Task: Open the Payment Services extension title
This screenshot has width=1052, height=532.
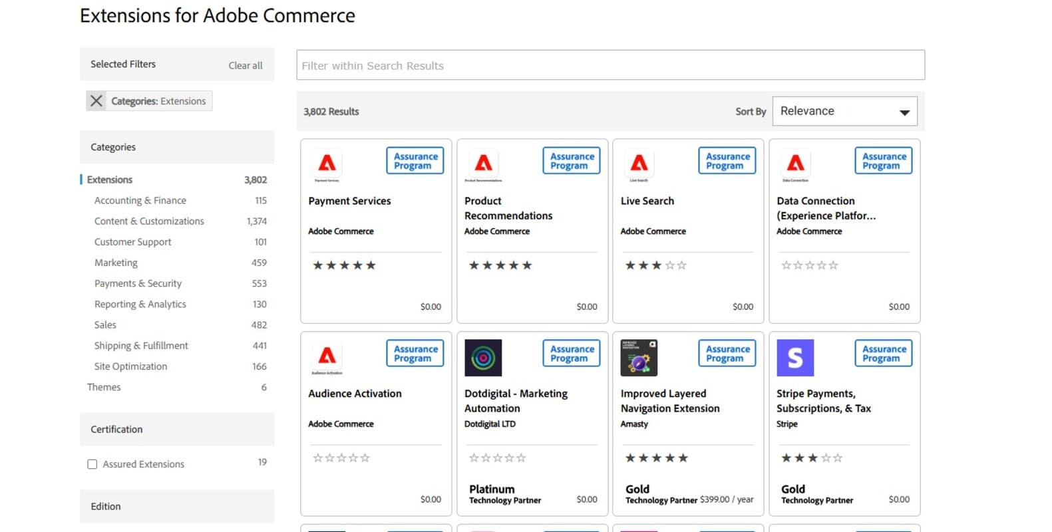Action: point(349,201)
